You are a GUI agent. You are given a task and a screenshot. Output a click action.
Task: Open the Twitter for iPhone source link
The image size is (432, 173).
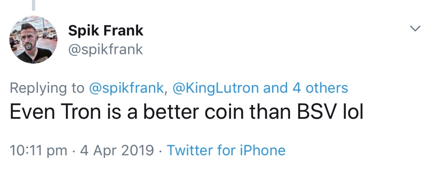(226, 150)
